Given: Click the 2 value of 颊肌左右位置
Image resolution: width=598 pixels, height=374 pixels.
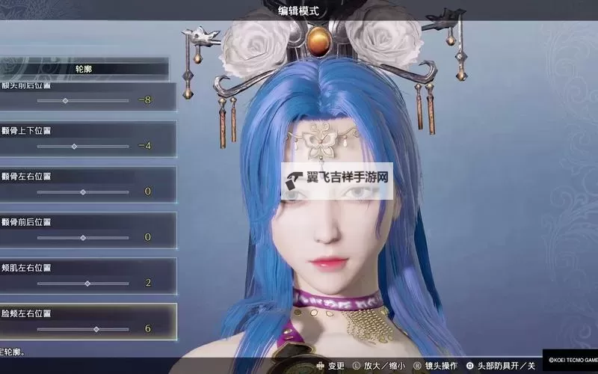Looking at the screenshot, I should 148,283.
